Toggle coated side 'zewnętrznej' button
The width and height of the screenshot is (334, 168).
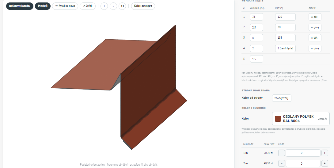point(282,98)
